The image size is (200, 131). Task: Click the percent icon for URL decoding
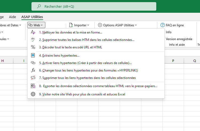[x=33, y=47]
